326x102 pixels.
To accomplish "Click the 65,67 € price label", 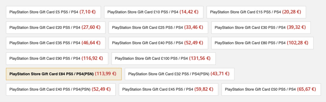I will (306, 89).
